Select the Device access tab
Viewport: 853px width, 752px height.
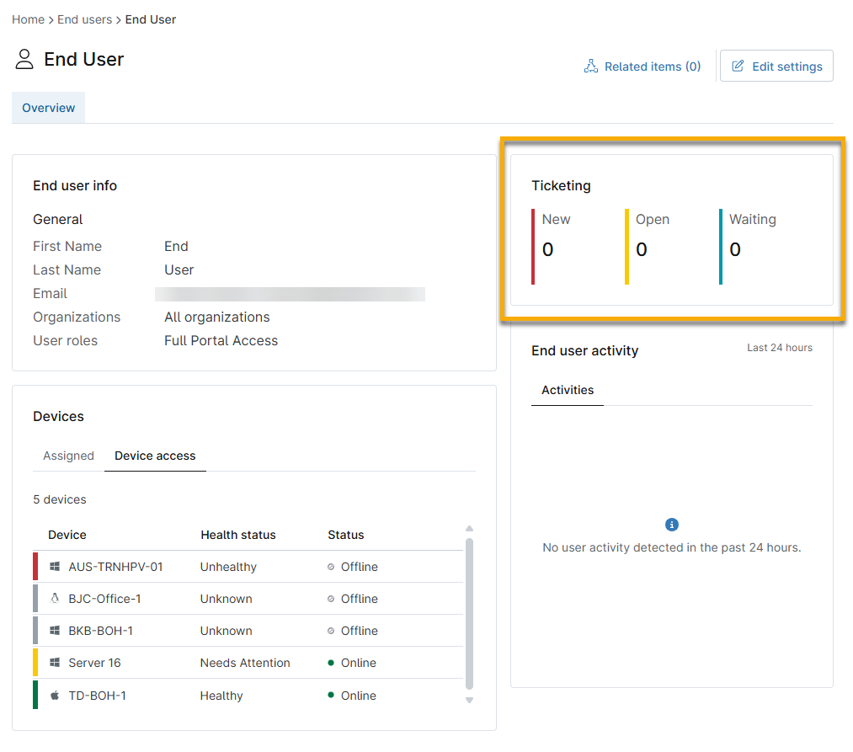click(x=155, y=456)
